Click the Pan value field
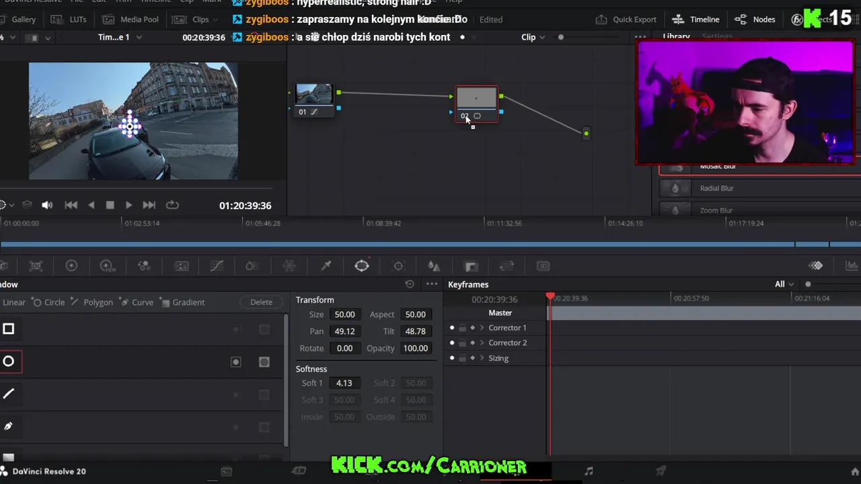The height and width of the screenshot is (484, 861). click(344, 331)
